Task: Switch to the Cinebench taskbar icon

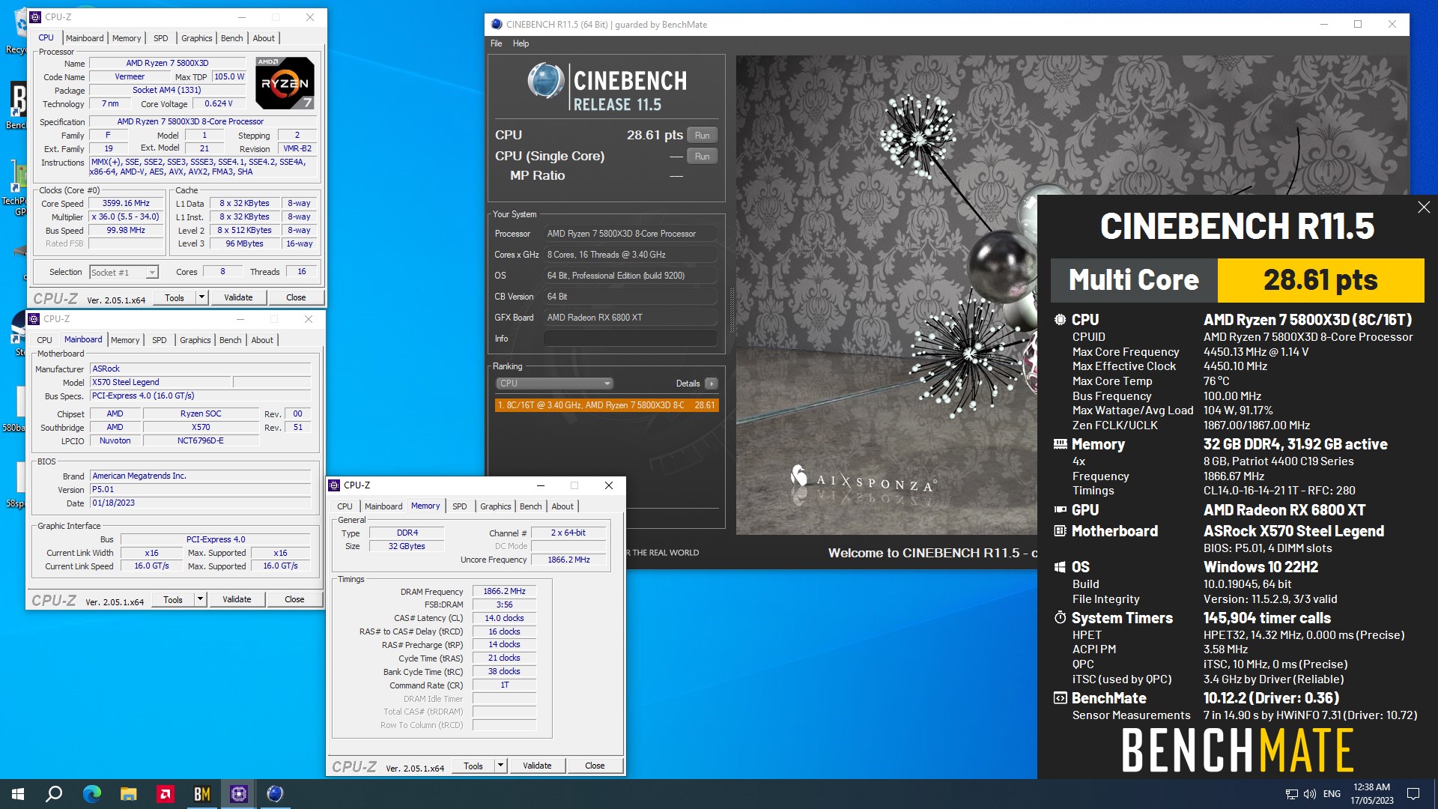Action: point(275,794)
